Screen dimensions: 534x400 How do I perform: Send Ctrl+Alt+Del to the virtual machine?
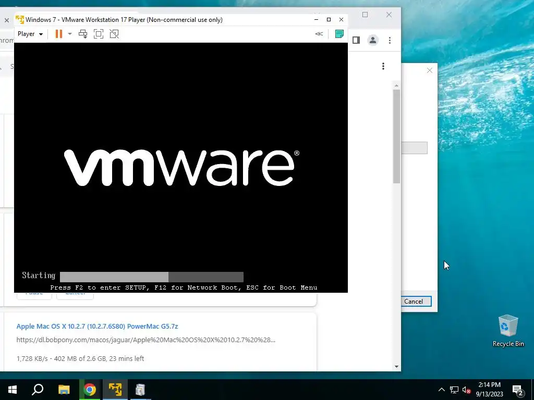click(x=83, y=34)
